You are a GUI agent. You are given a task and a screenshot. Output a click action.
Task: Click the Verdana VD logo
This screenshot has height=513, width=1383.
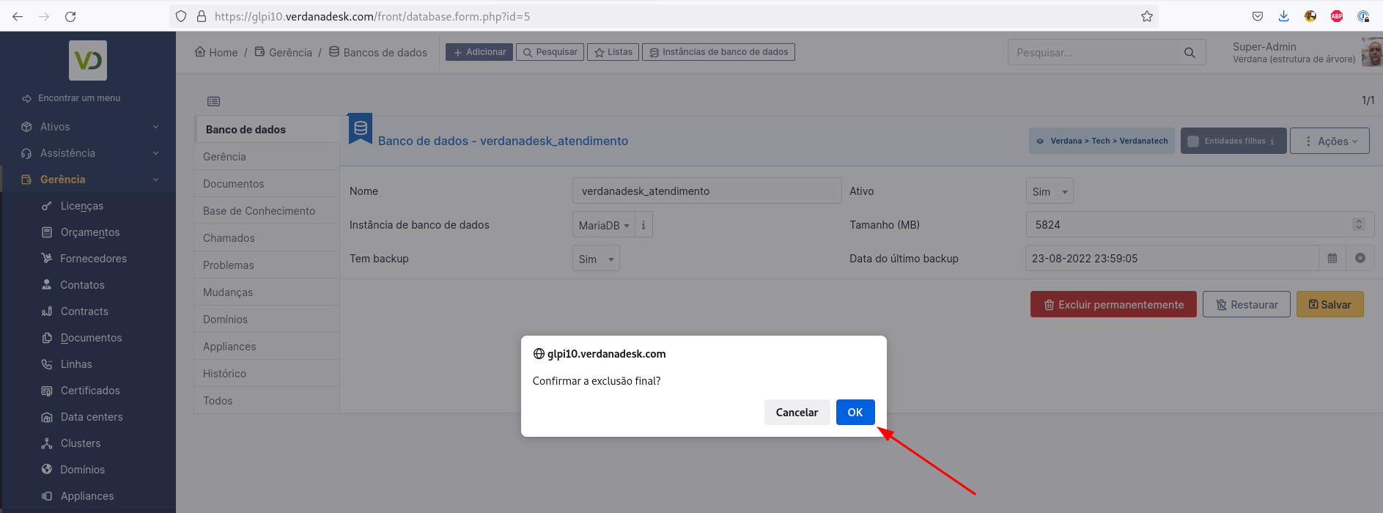click(88, 60)
